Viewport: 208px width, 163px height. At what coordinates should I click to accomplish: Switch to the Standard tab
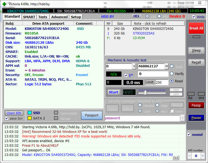[12, 17]
